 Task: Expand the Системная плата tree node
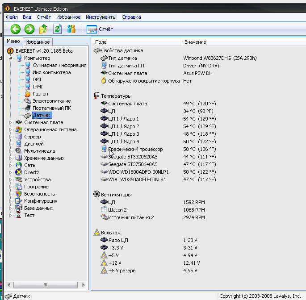pos(10,122)
